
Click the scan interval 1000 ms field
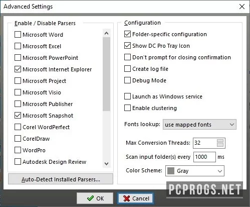204,157
